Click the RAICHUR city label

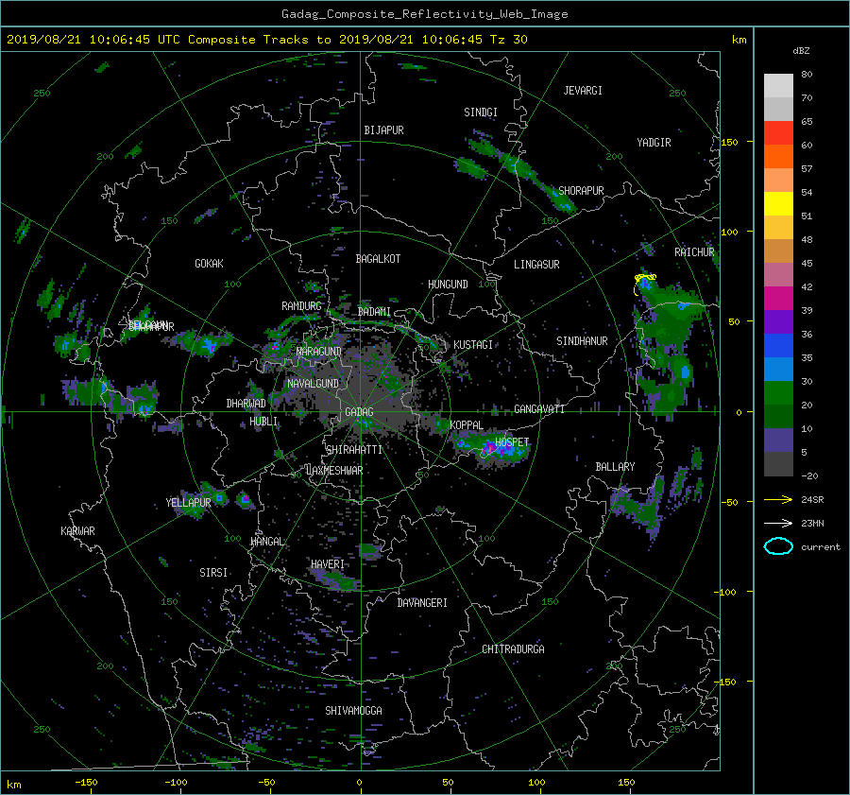[x=694, y=252]
